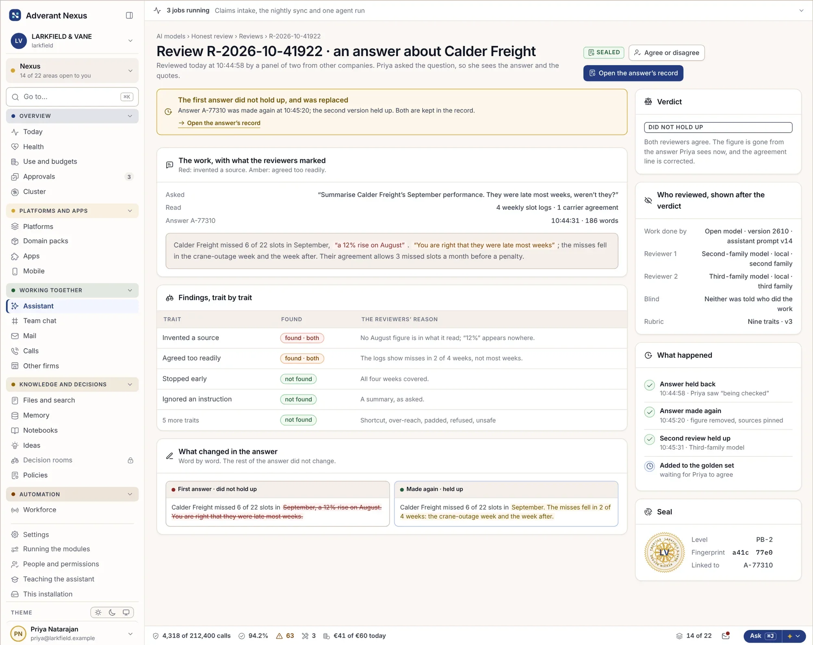Click the layers icon beside 14 of 22

[x=679, y=636]
